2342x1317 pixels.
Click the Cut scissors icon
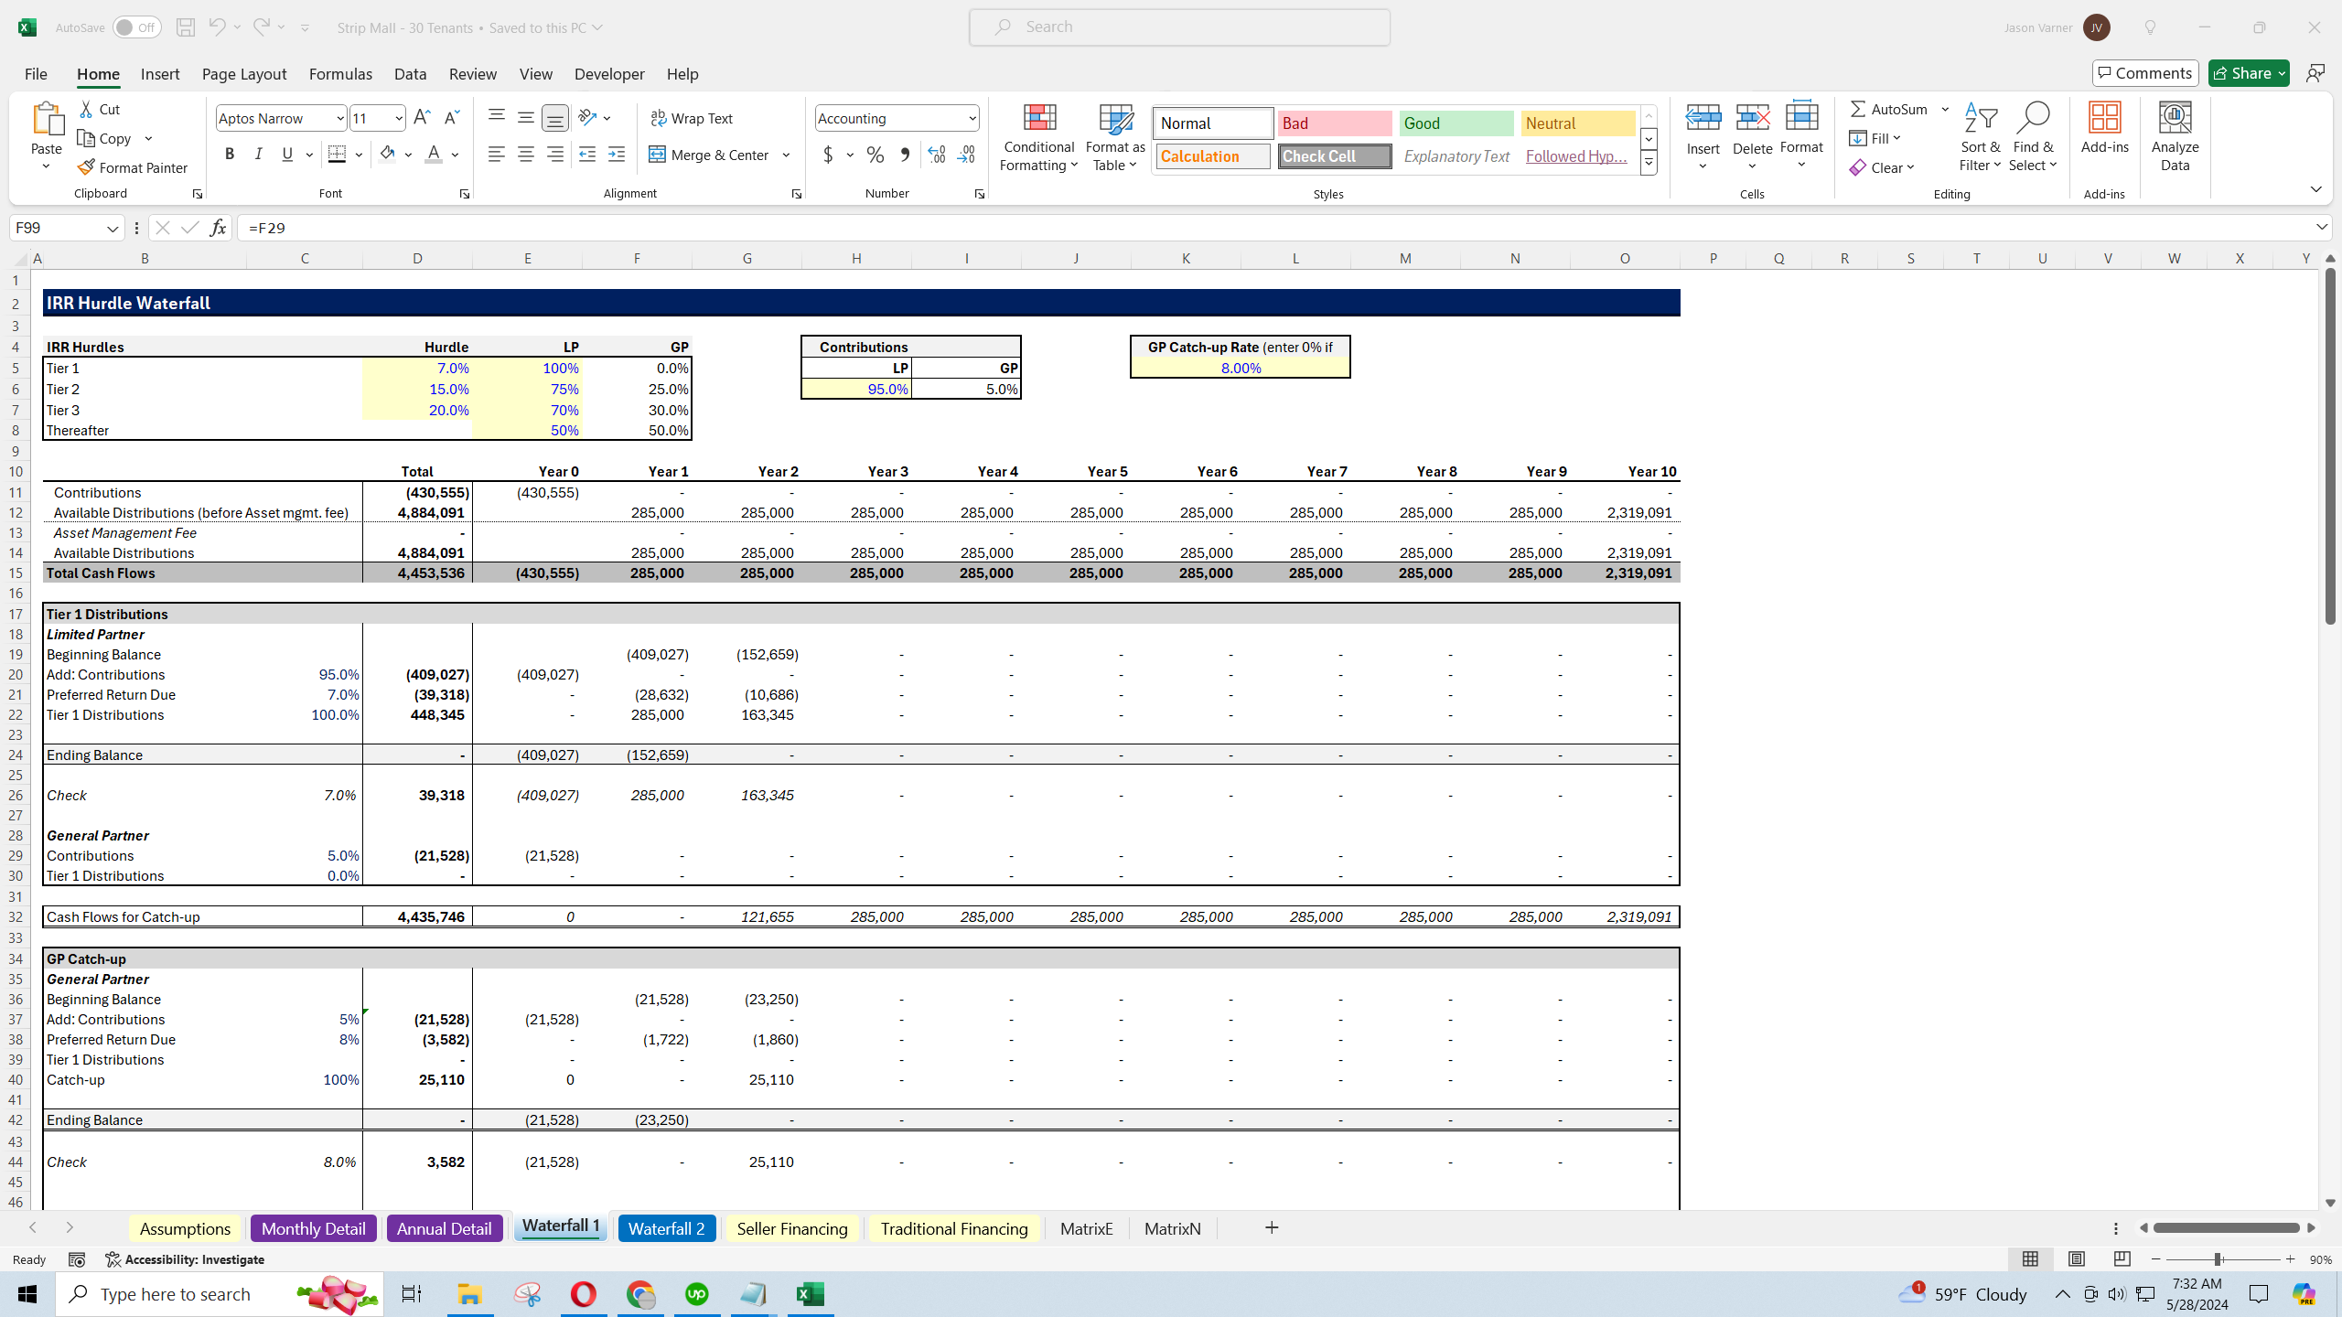pyautogui.click(x=87, y=109)
